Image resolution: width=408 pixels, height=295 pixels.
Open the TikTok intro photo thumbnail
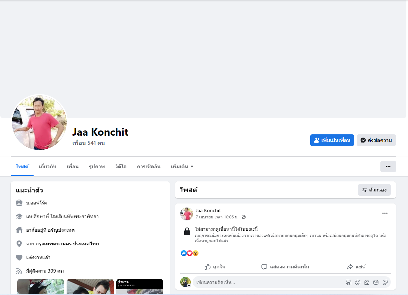coord(140,287)
